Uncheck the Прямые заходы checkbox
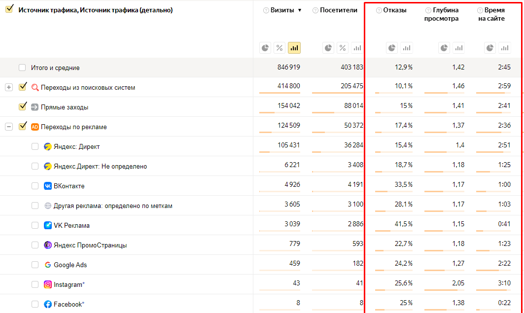The height and width of the screenshot is (313, 524). click(x=22, y=106)
